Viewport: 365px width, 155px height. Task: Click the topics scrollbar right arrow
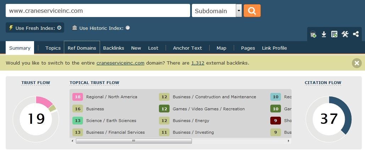[x=289, y=141]
